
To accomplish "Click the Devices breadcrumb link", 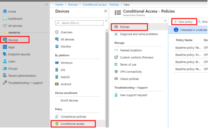I will [x=73, y=5].
